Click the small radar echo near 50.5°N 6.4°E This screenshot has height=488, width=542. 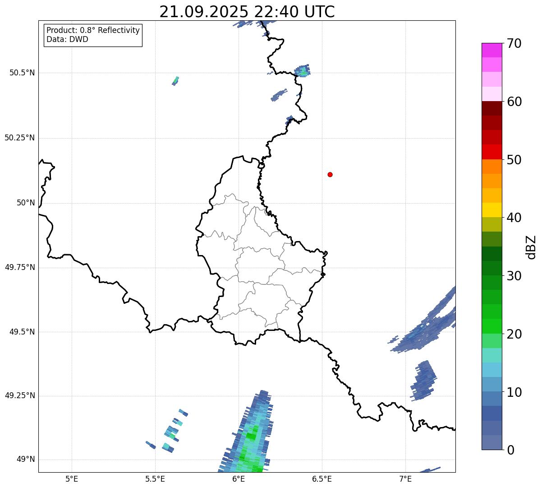click(x=302, y=70)
